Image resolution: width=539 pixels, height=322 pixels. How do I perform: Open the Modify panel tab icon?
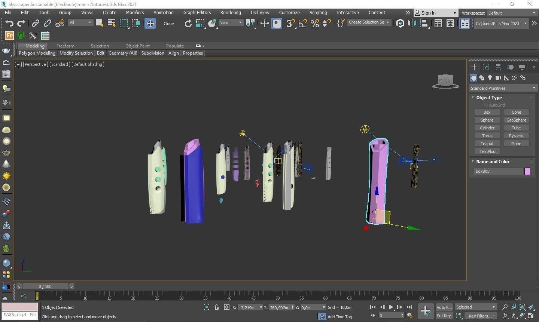pos(486,67)
